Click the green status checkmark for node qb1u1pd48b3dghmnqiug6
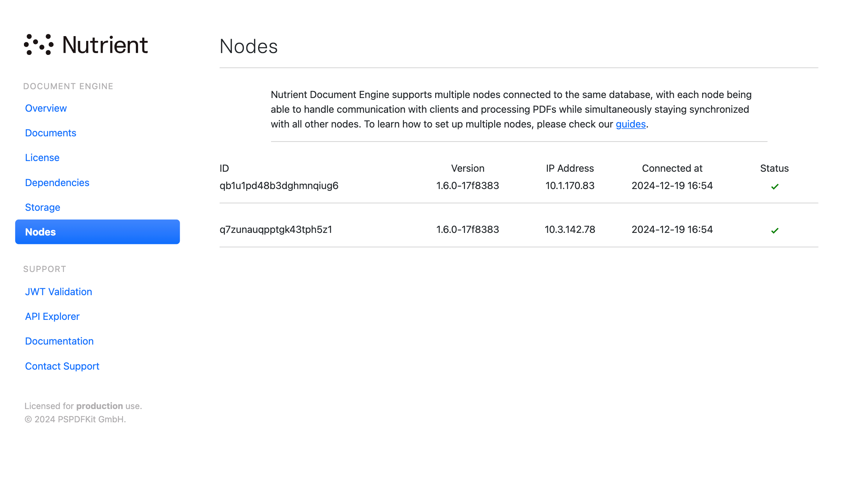 pyautogui.click(x=775, y=186)
